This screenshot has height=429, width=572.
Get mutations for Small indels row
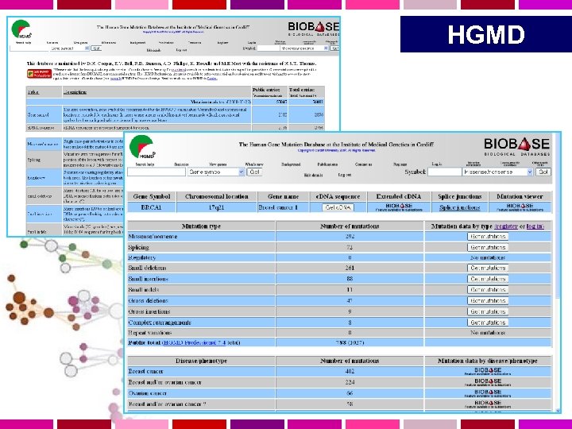[x=488, y=290]
